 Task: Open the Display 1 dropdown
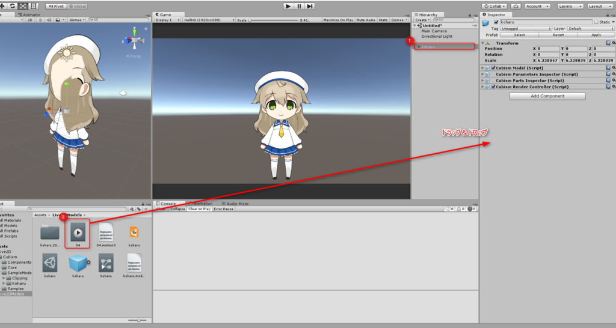tap(167, 20)
